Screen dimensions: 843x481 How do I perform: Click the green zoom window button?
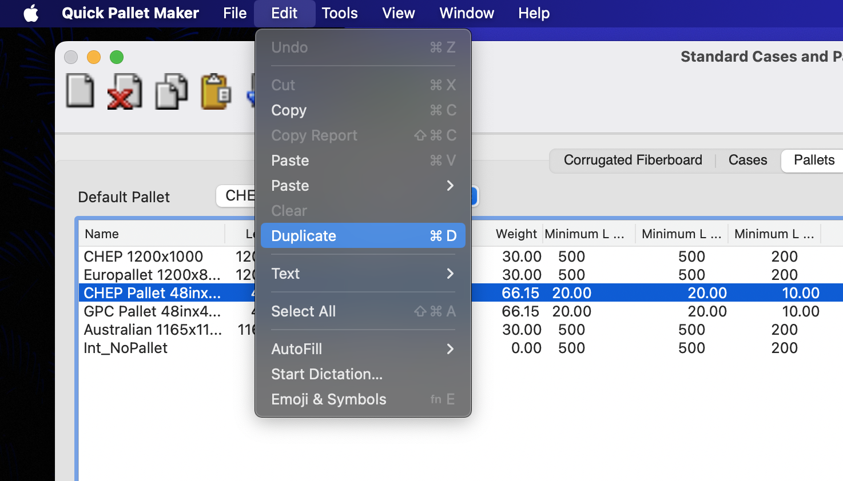point(117,57)
